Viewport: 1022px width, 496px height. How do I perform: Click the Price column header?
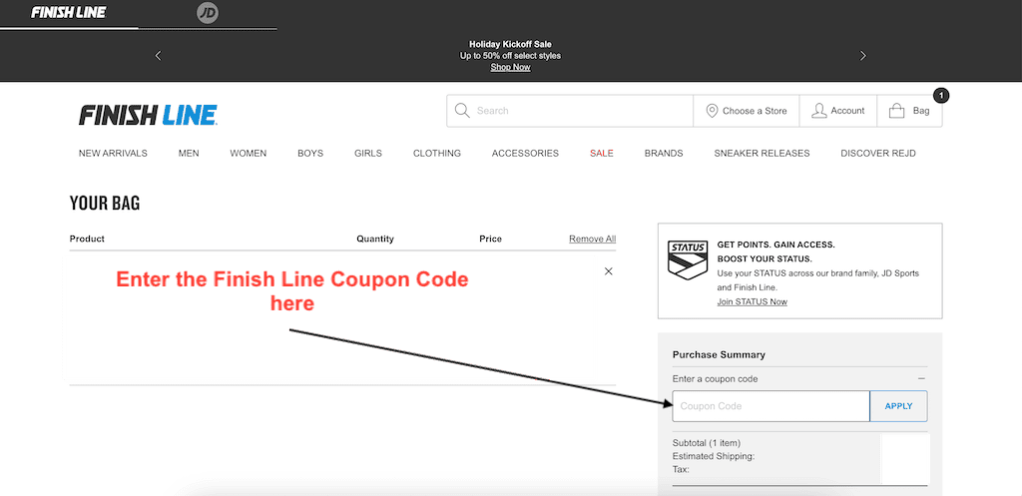point(490,239)
